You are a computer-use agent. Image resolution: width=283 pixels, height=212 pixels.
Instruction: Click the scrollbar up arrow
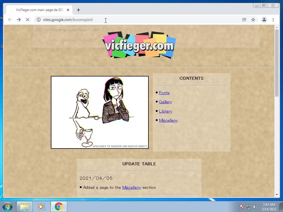tap(277, 27)
